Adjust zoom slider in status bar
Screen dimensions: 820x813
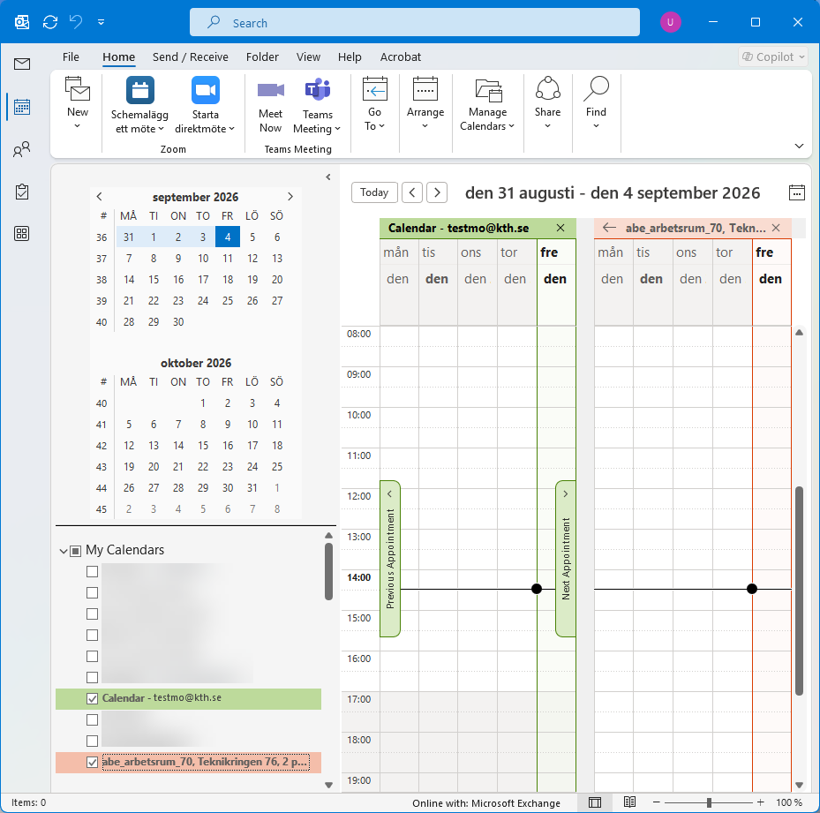(709, 802)
